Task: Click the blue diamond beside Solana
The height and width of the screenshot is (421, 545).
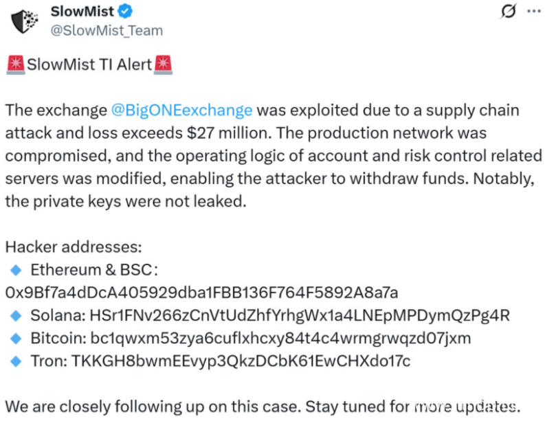Action: coord(16,315)
